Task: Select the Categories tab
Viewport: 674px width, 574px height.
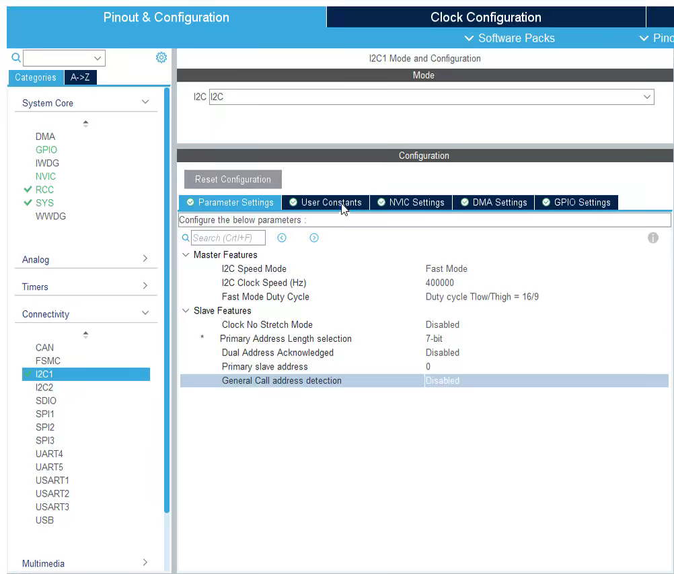Action: coord(36,77)
